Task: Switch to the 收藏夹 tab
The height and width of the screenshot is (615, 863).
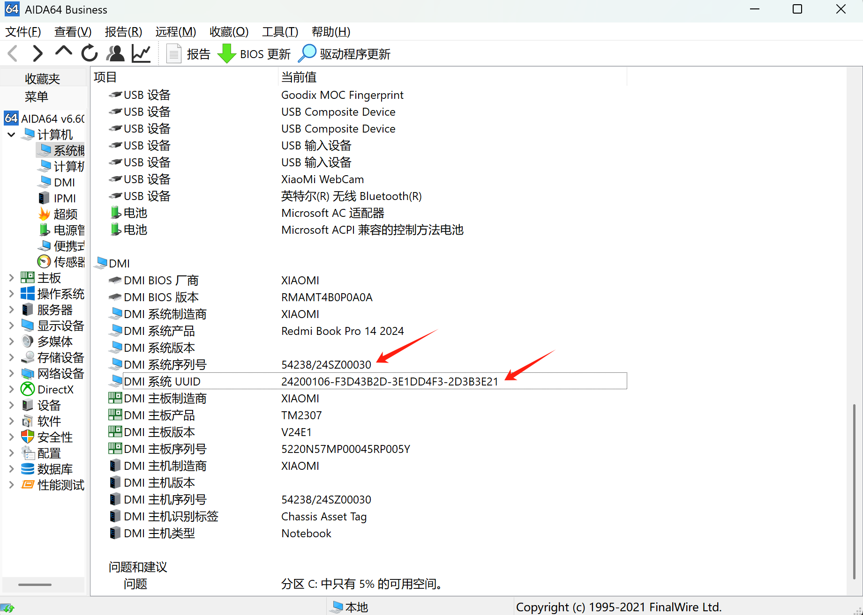Action: [43, 78]
